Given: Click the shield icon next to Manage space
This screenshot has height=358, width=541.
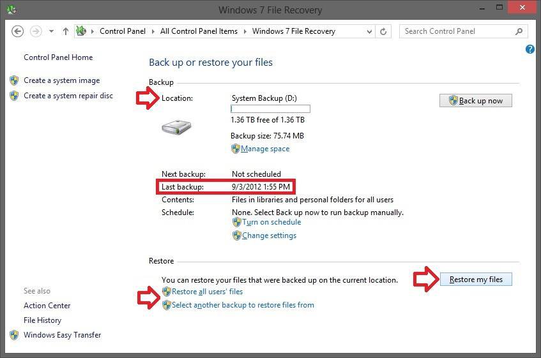Looking at the screenshot, I should click(x=235, y=149).
